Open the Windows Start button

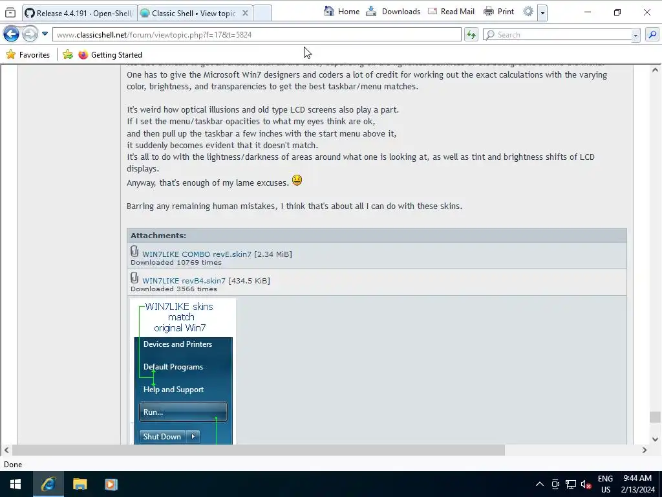16,484
